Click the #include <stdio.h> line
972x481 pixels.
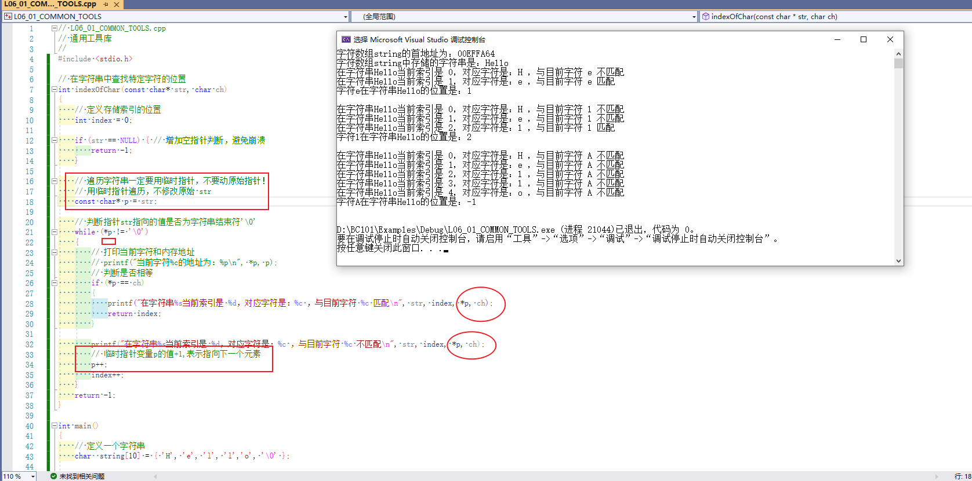pyautogui.click(x=95, y=59)
